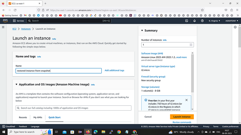The height and width of the screenshot is (135, 241).
Task: Open Software Image (AMI) summary link
Action: pos(152,54)
